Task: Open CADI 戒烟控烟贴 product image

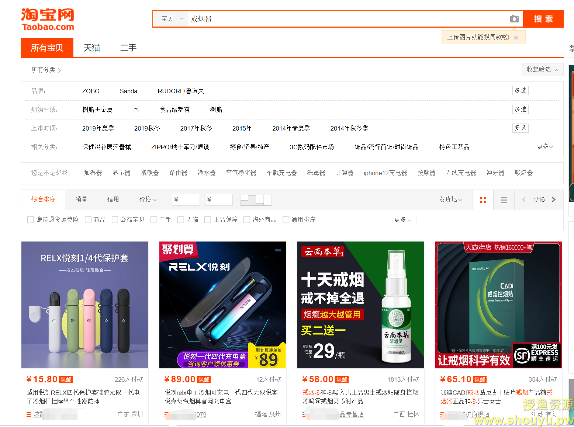Action: coord(499,305)
